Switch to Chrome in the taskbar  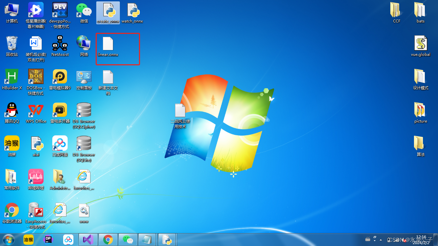tap(108, 240)
